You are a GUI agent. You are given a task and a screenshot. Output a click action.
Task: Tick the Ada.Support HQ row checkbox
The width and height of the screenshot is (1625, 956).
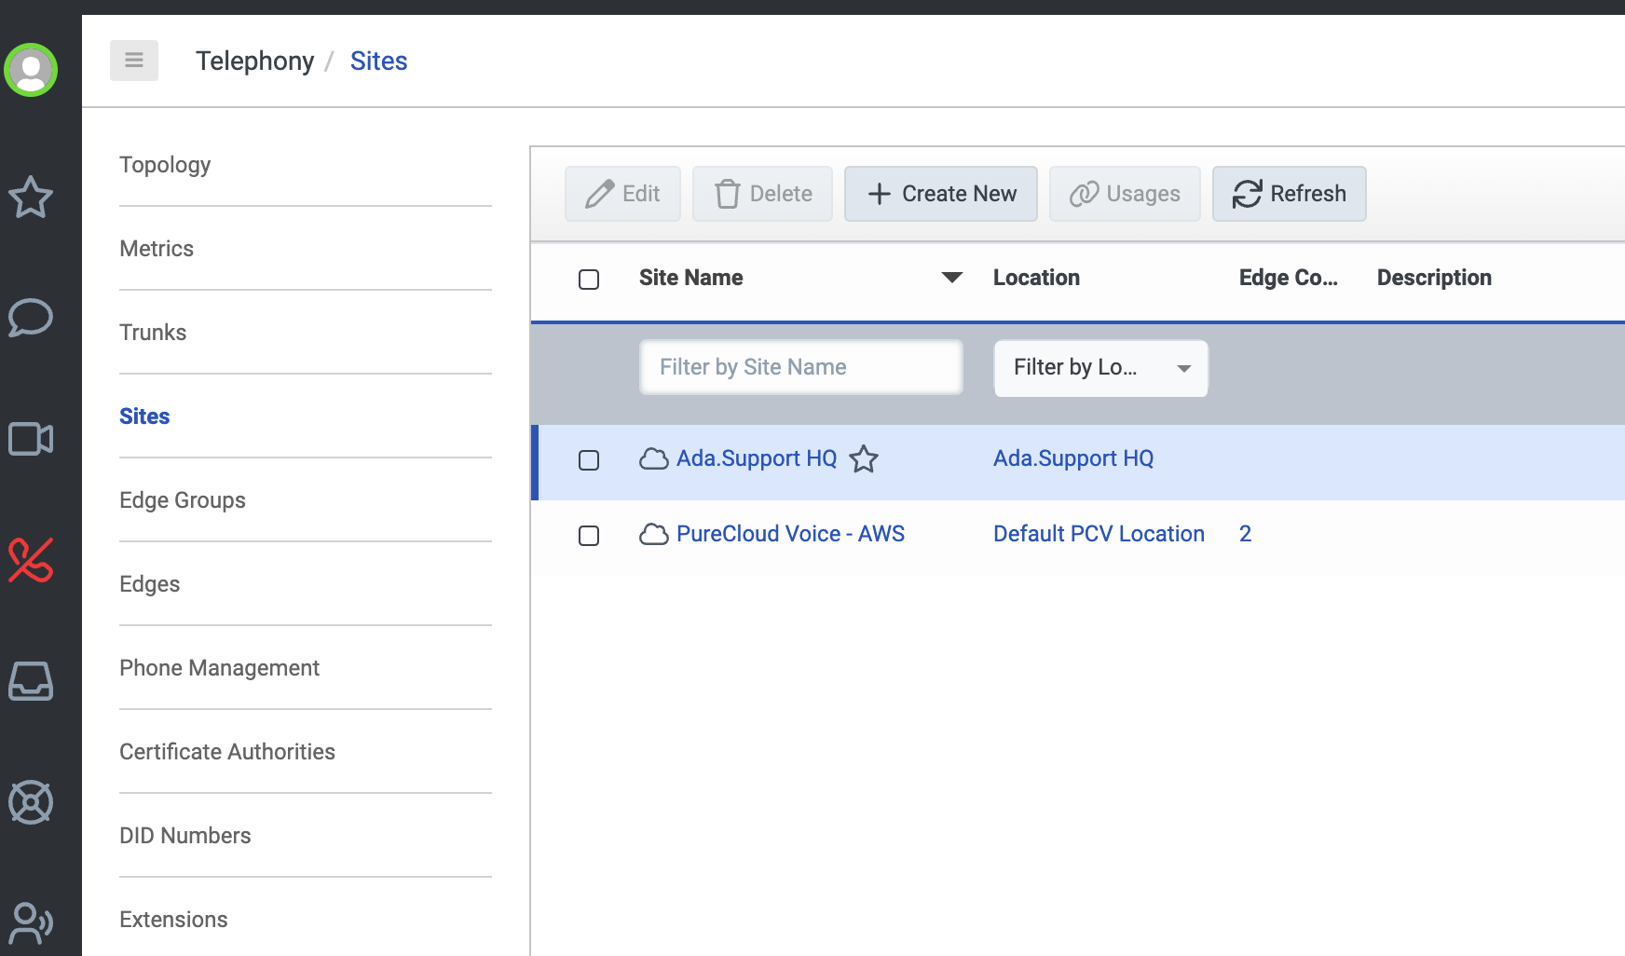click(589, 460)
